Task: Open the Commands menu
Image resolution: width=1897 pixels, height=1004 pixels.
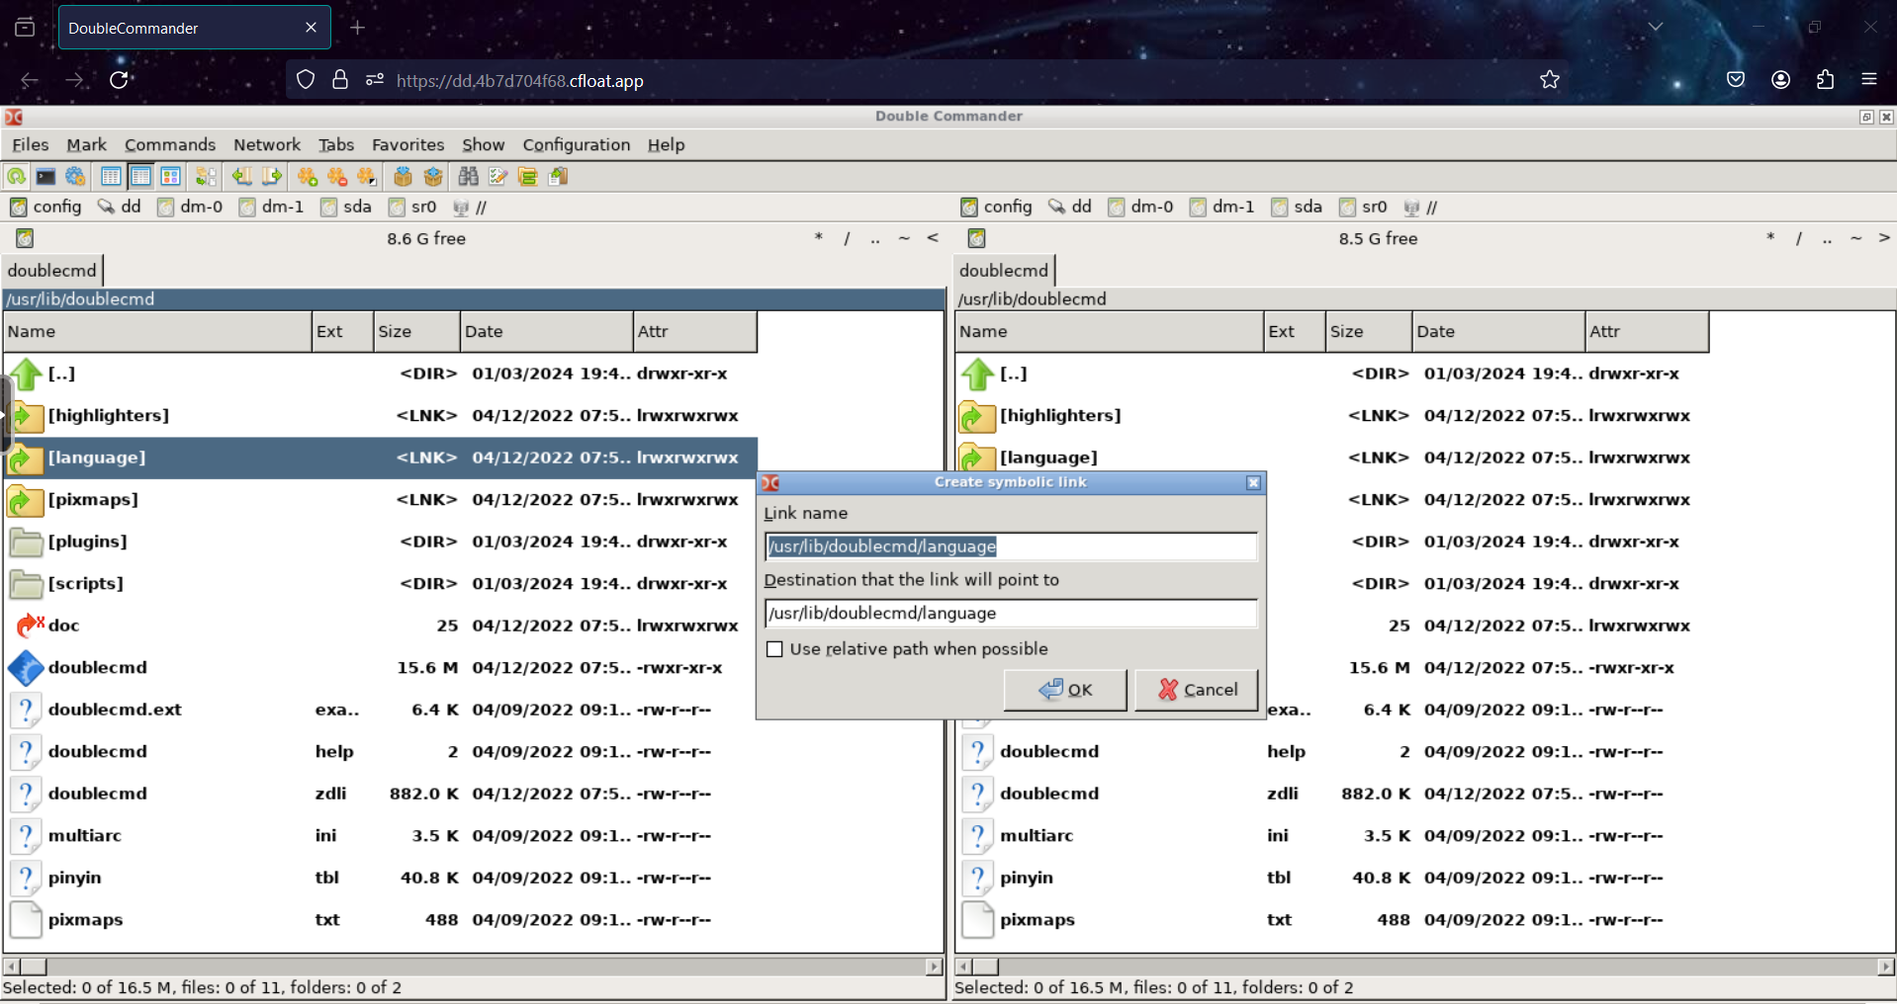Action: [x=169, y=144]
